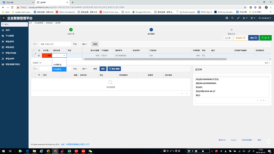Click the scrollbar right arrow of upper grid
274x154 pixels.
(x=270, y=59)
